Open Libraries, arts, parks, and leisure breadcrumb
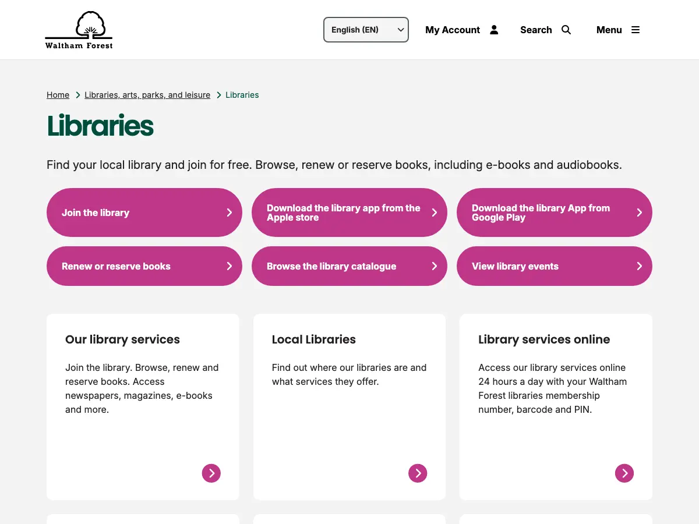The image size is (699, 524). (x=147, y=95)
